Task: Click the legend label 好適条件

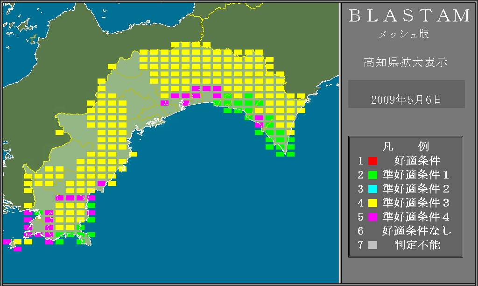Action: pos(417,161)
